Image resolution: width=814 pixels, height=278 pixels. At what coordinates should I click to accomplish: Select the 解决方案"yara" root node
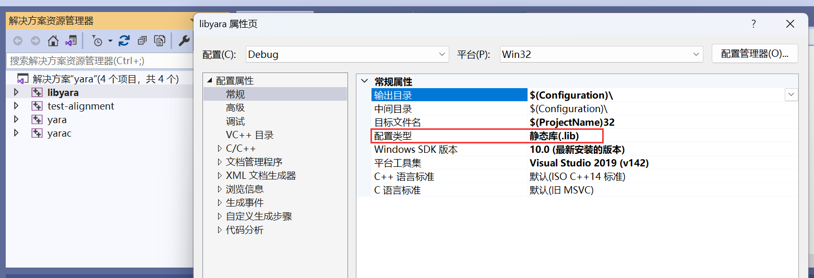click(x=106, y=79)
